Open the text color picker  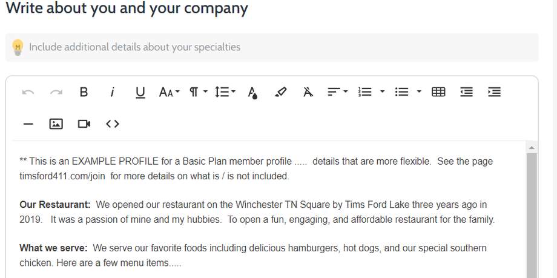(x=252, y=92)
